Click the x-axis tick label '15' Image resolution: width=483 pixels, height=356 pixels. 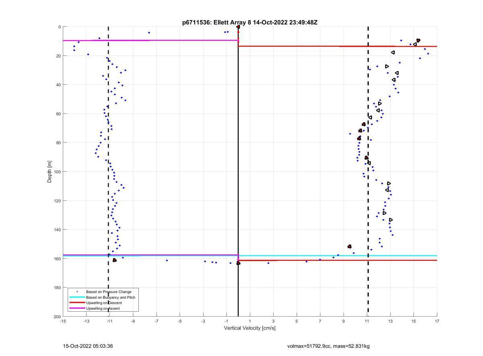click(414, 321)
